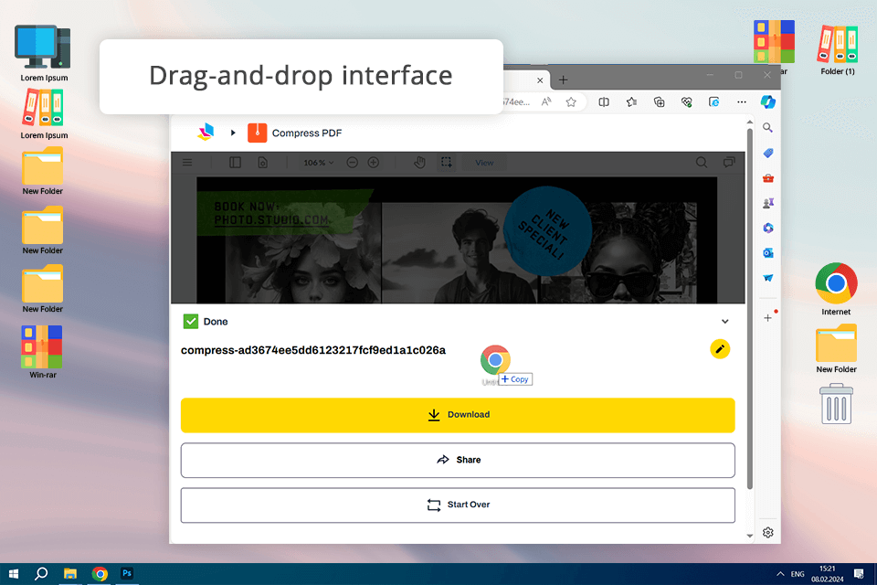Click the sidebar shopping tag icon

(768, 153)
